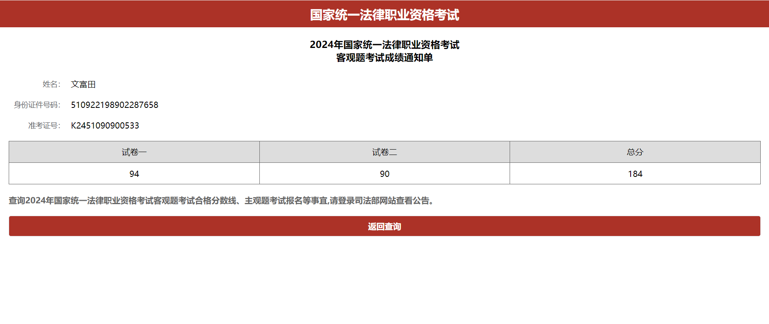Click the 准考证号 field label
Image resolution: width=769 pixels, height=324 pixels.
(x=44, y=126)
